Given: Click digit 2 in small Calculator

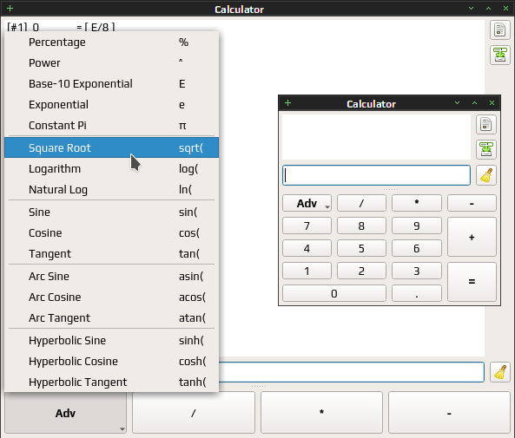Looking at the screenshot, I should tap(361, 271).
